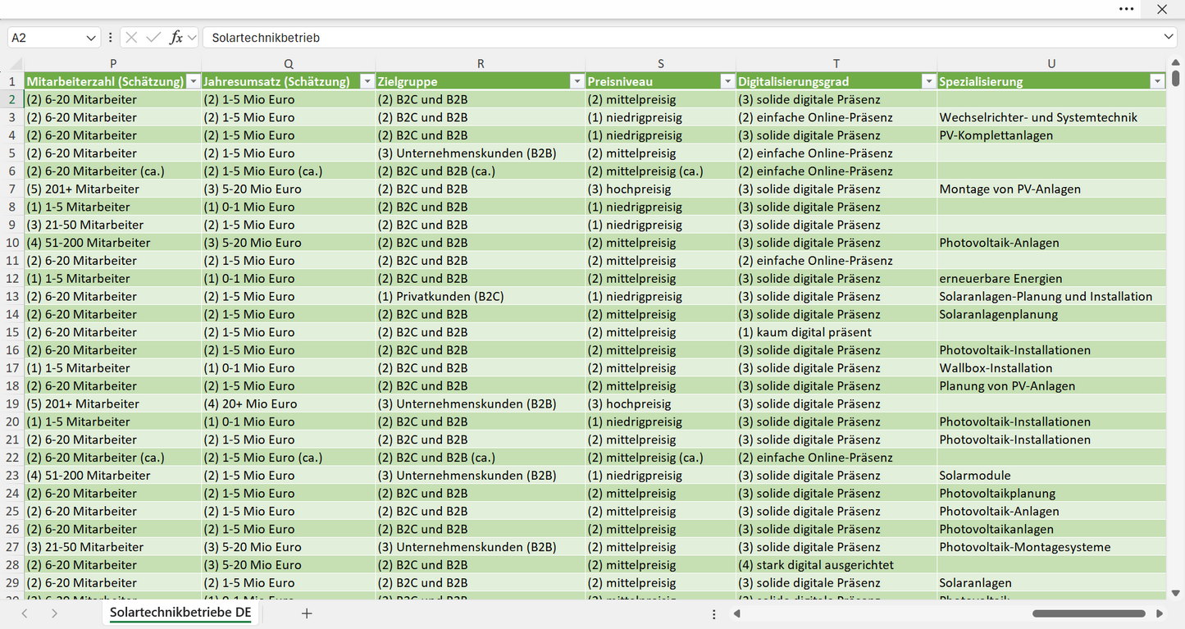
Task: Click vertical scrollbar up arrow
Action: pos(1176,63)
